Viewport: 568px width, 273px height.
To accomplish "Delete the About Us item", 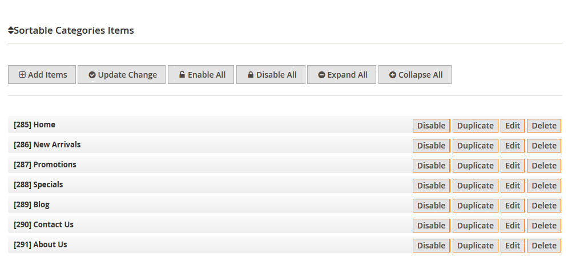I will click(543, 246).
